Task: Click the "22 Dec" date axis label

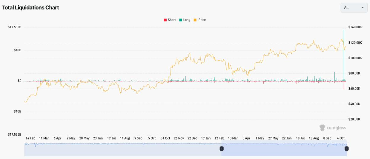Action: click(192, 138)
